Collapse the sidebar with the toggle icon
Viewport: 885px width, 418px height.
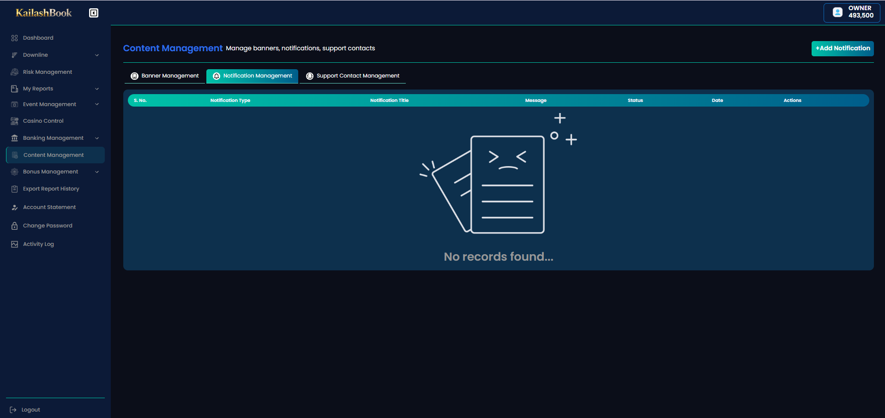click(x=94, y=13)
